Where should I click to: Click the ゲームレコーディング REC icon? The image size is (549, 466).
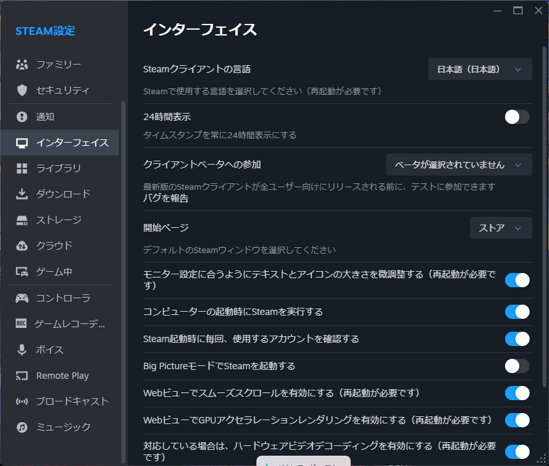(x=21, y=323)
